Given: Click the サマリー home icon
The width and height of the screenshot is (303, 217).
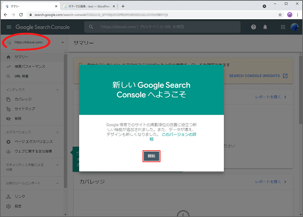Looking at the screenshot, I should 8,57.
